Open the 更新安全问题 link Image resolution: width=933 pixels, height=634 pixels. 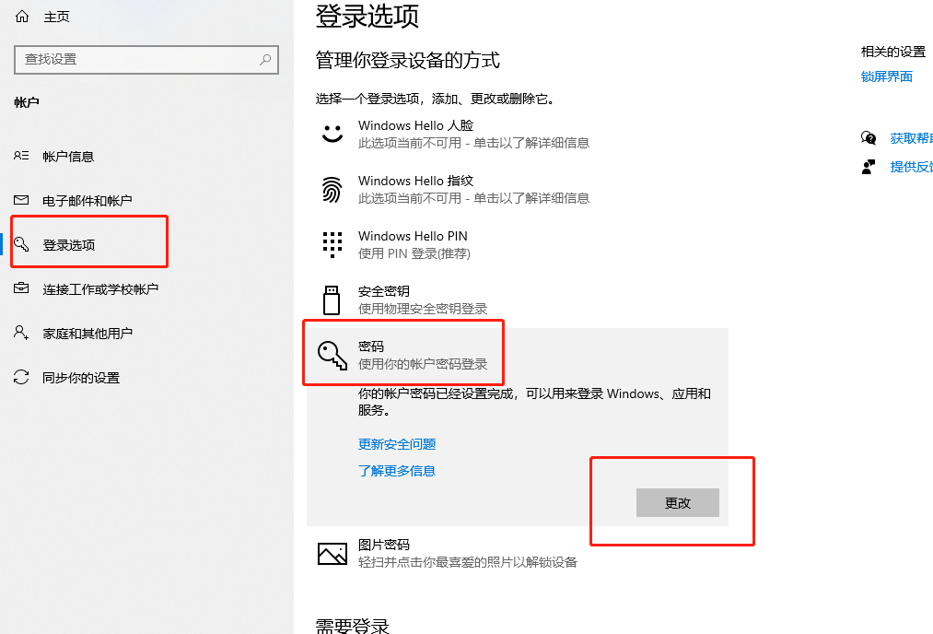(x=397, y=444)
